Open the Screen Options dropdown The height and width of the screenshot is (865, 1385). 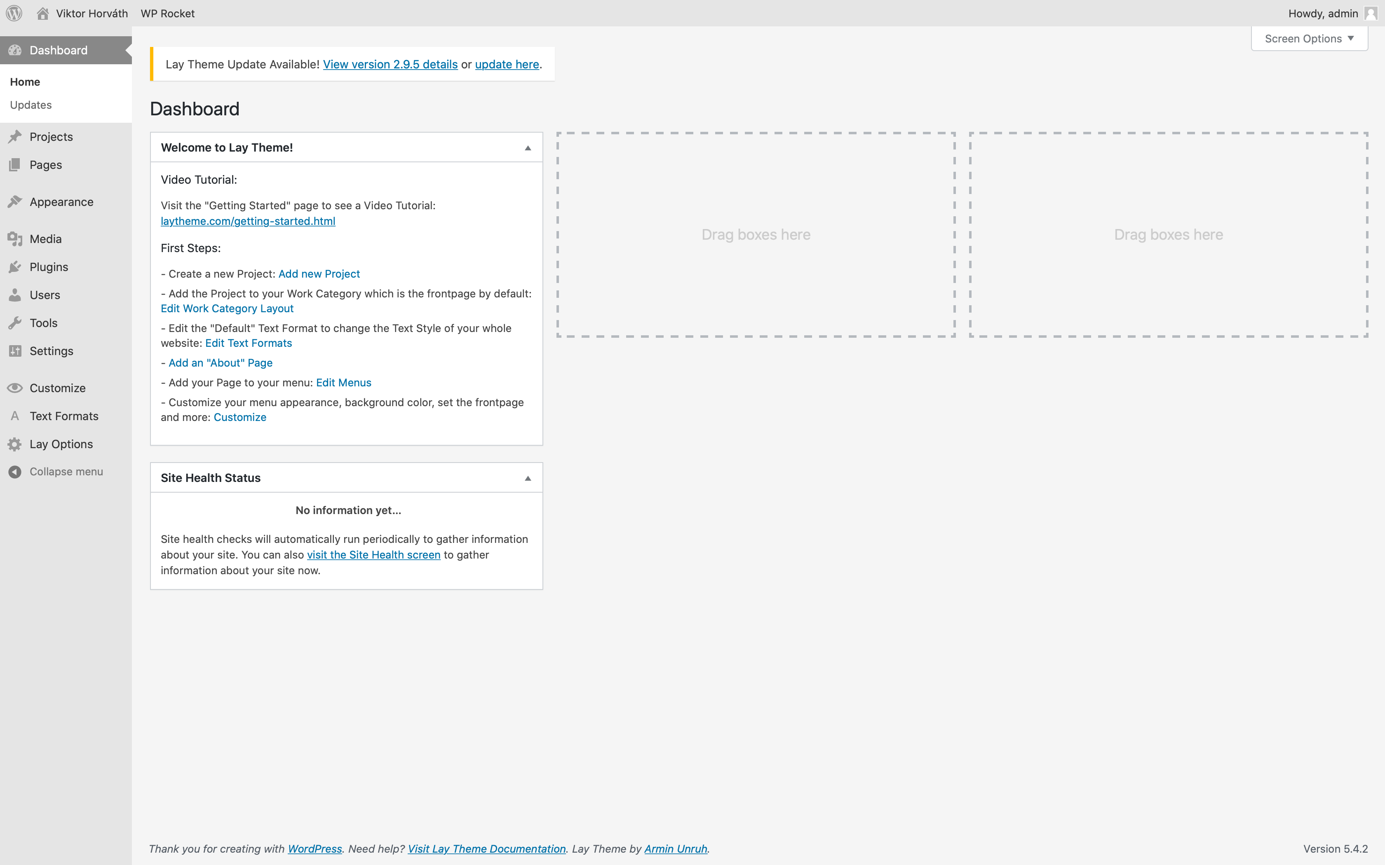coord(1309,39)
